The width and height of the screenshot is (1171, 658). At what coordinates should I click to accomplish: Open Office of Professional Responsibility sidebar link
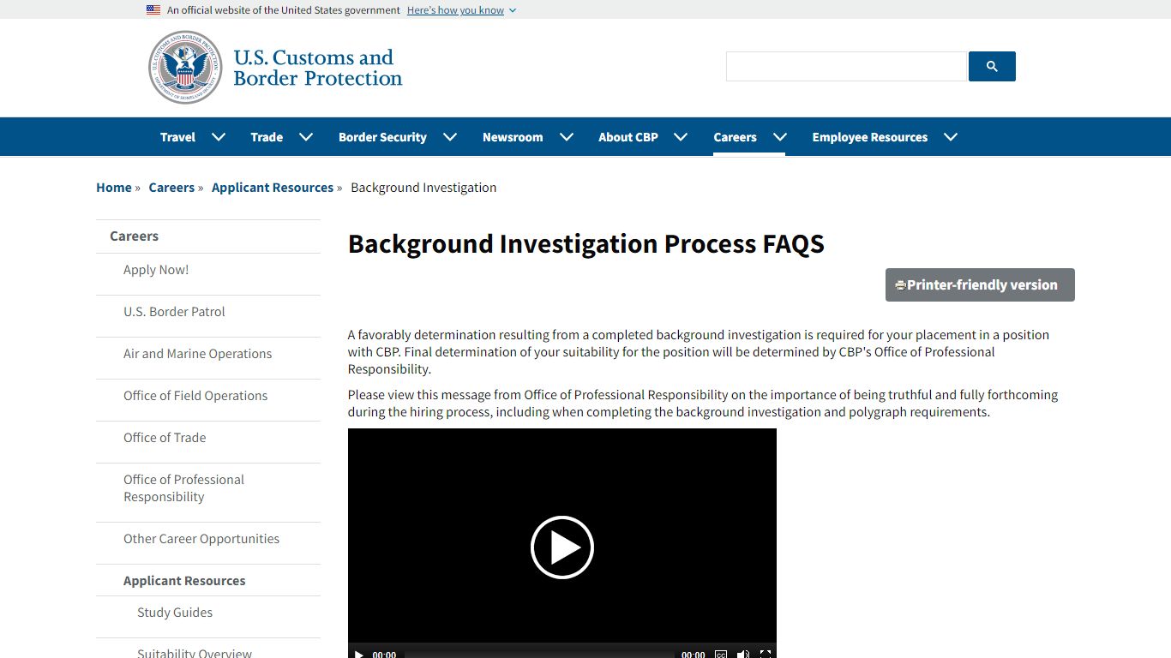point(183,488)
